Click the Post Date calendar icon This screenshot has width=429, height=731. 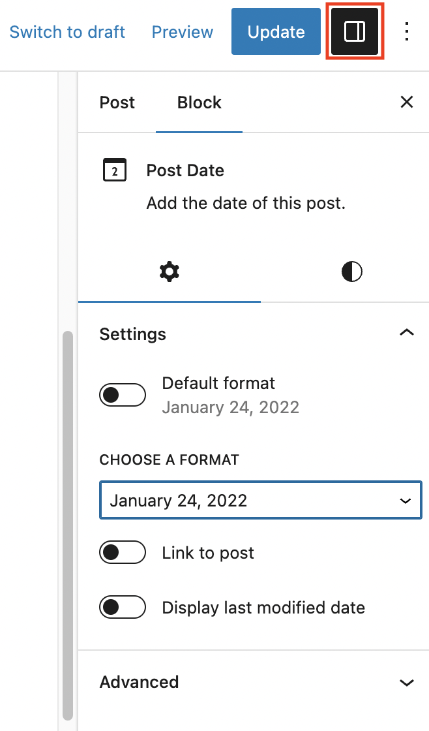click(115, 170)
